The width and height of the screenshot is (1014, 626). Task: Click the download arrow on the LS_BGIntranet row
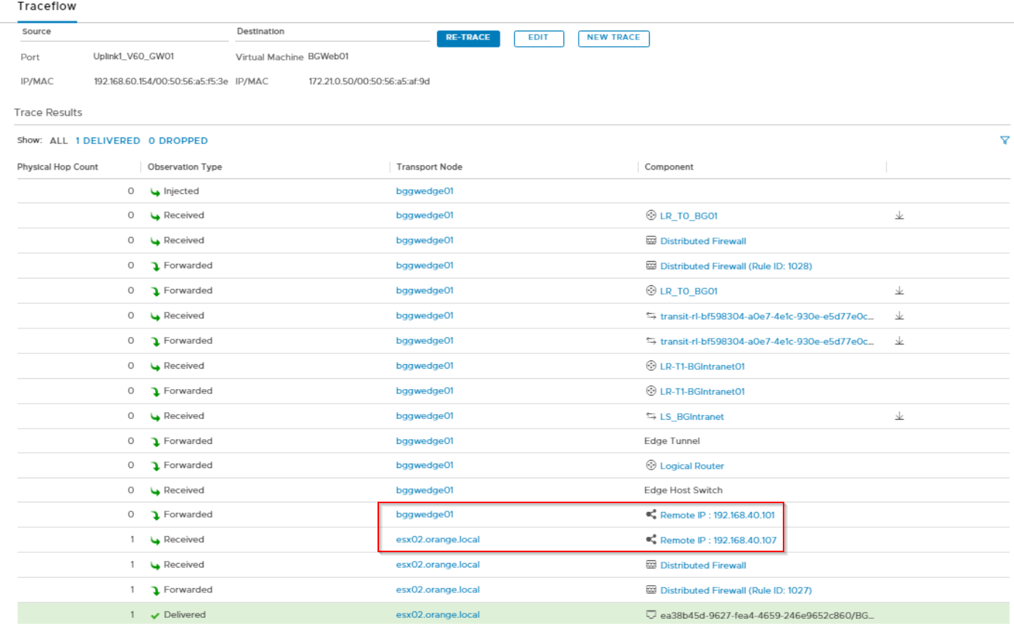click(x=899, y=415)
